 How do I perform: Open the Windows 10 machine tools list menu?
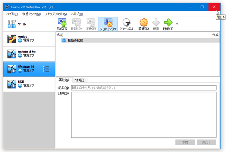coord(46,69)
